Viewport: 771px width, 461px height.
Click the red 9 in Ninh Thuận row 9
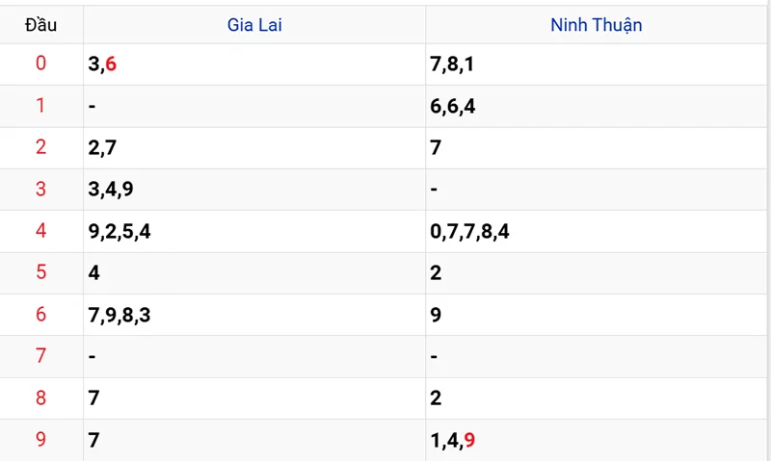click(x=469, y=441)
